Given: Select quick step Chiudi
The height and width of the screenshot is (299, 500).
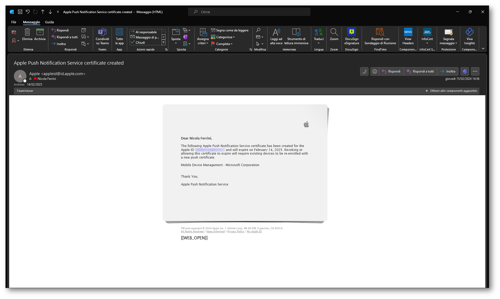Looking at the screenshot, I should point(146,43).
